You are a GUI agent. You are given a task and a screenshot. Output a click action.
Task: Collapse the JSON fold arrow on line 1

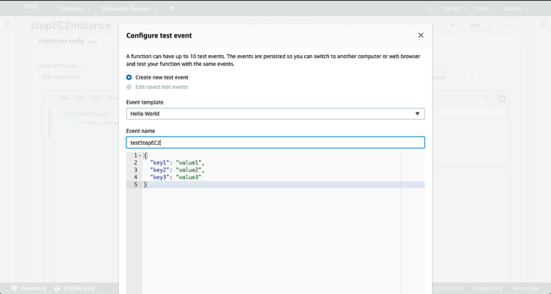[141, 156]
